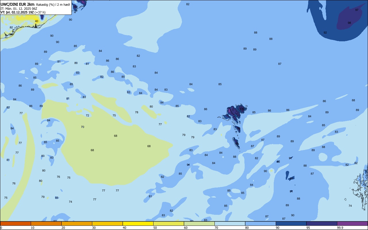Image resolution: width=368 pixels, height=230 pixels.
Task: Pick the 50–60 pale yellow legend swatch
Action: coord(168,223)
